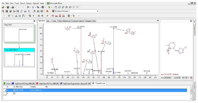Toggle the checkbox in row 2
The width and height of the screenshot is (198, 103).
14,93
